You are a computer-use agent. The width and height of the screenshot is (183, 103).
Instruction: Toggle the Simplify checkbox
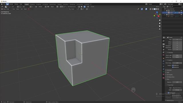pyautogui.click(x=167, y=75)
